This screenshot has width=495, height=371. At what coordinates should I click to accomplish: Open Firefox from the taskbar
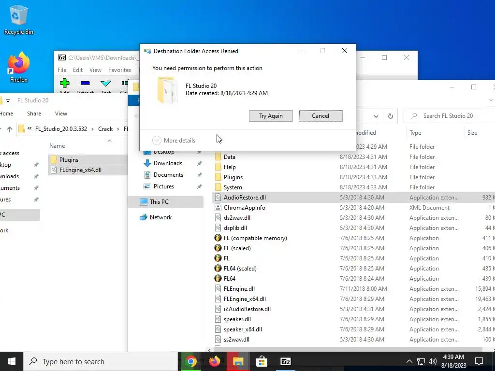click(x=215, y=361)
